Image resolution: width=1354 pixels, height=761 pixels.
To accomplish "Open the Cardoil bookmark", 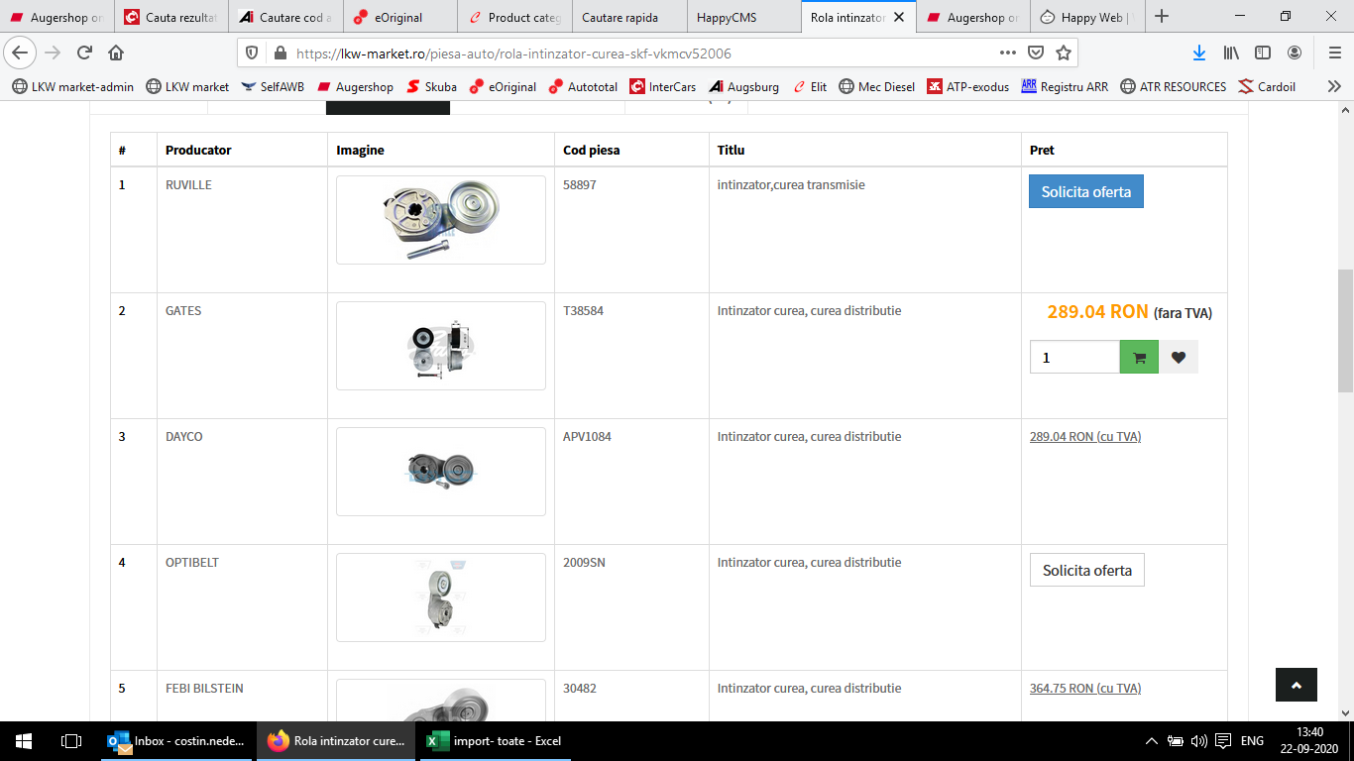I will click(1267, 87).
